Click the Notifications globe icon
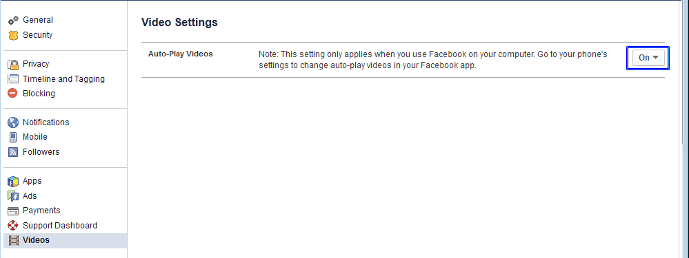689x258 pixels. tap(13, 122)
